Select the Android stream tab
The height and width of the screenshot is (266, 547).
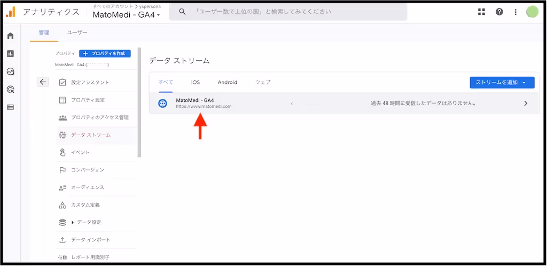point(228,82)
